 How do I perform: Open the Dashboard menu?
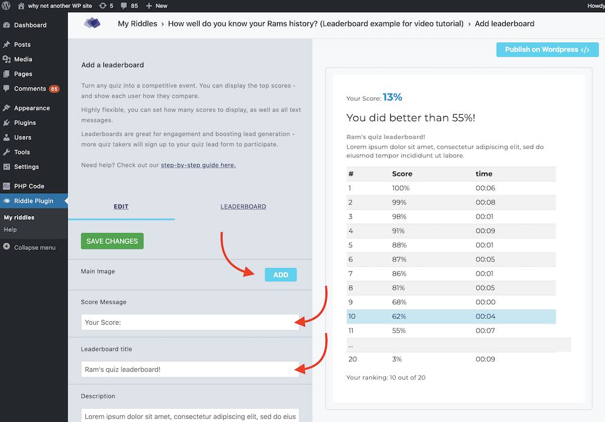pos(30,25)
